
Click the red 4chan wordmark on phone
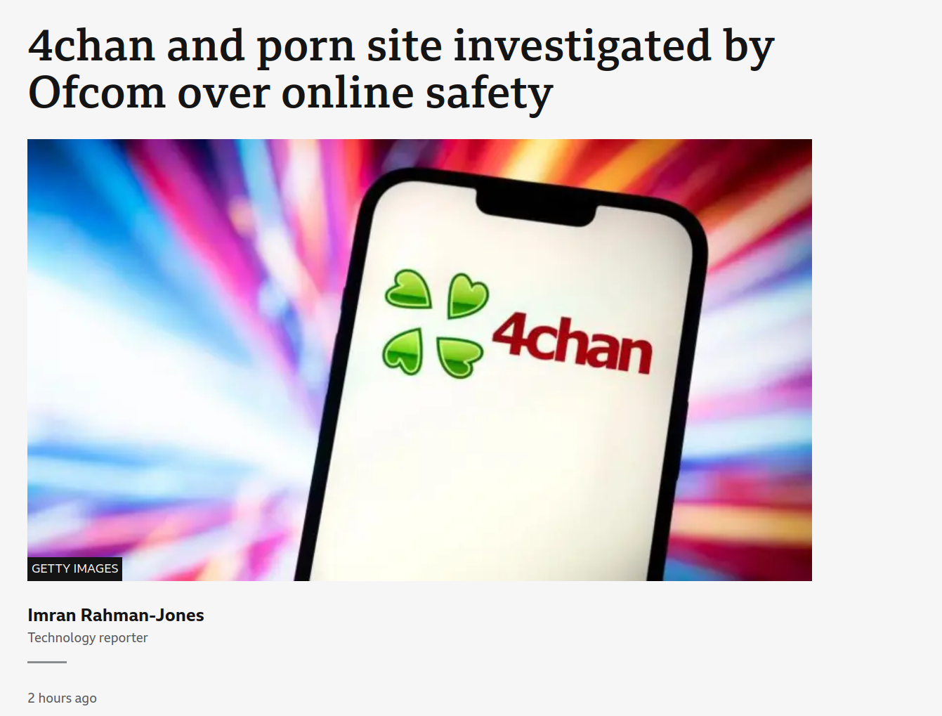[x=573, y=343]
